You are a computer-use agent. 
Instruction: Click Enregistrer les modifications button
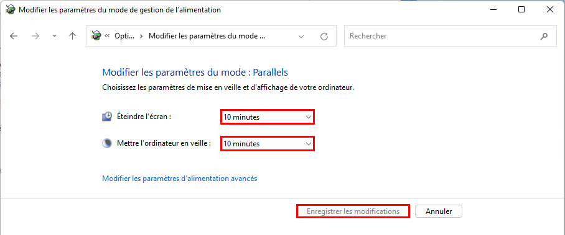click(x=353, y=211)
